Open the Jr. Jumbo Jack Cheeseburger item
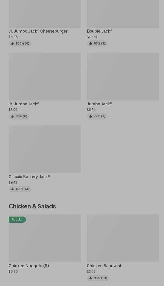The height and width of the screenshot is (286, 164). coord(38,31)
